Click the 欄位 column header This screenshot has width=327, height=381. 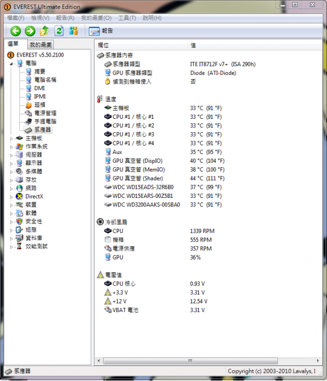tap(141, 45)
